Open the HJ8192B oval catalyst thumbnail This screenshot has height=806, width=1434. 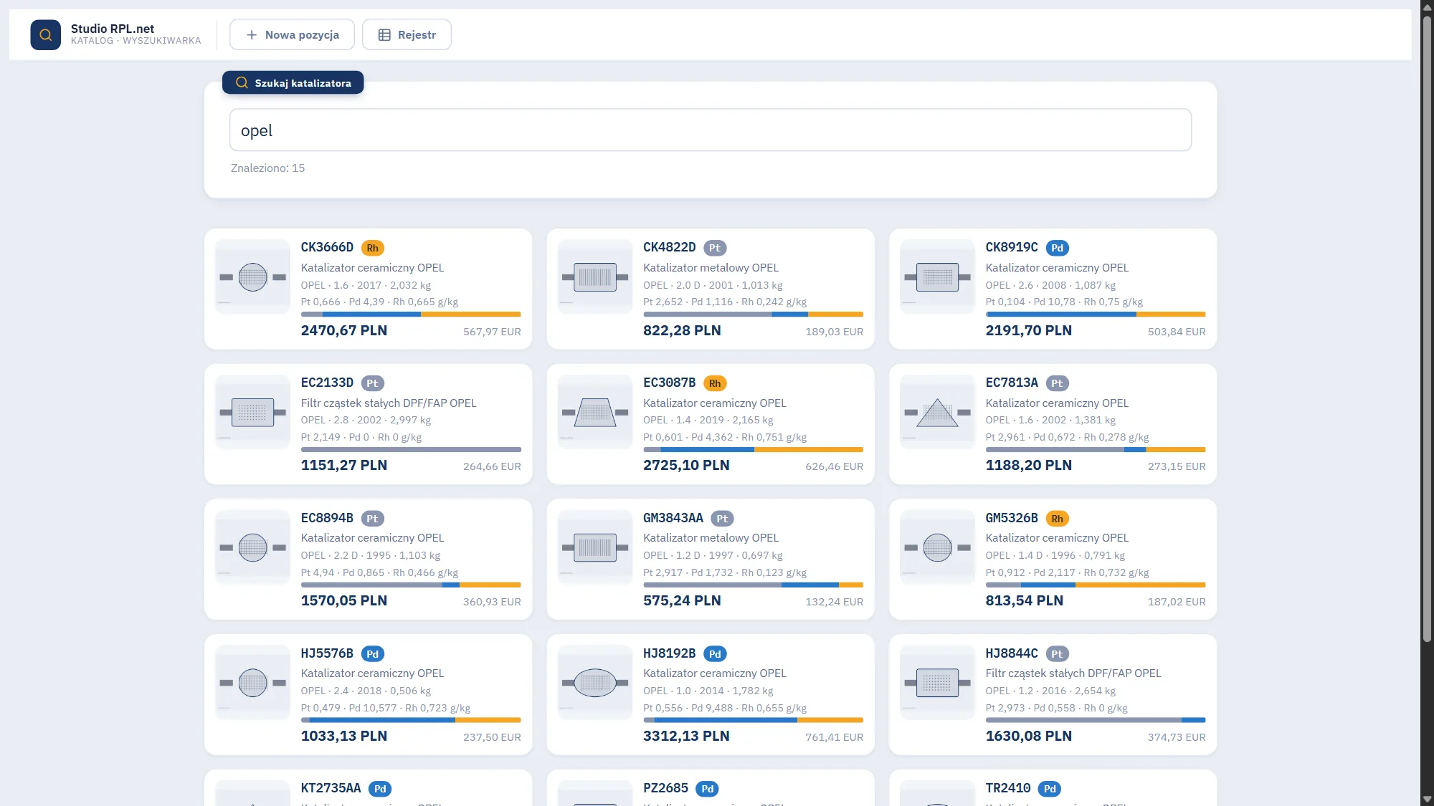point(595,683)
